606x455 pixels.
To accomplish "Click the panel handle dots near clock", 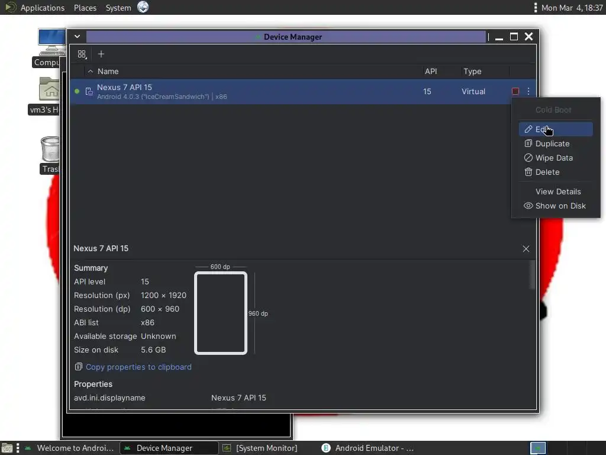I will pyautogui.click(x=535, y=8).
